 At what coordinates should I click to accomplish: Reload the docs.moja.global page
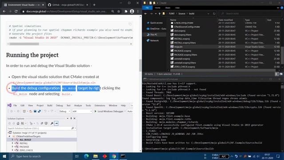pos(16,11)
